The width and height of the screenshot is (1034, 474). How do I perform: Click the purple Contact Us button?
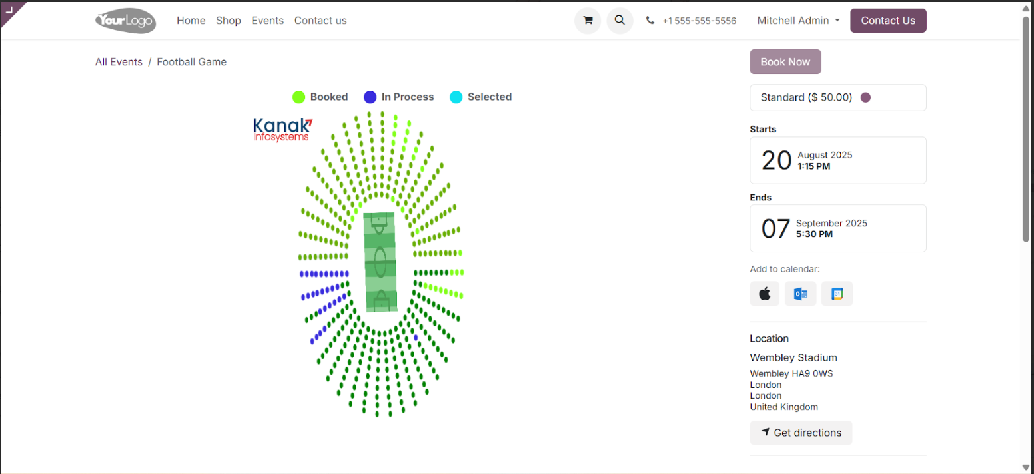point(888,21)
